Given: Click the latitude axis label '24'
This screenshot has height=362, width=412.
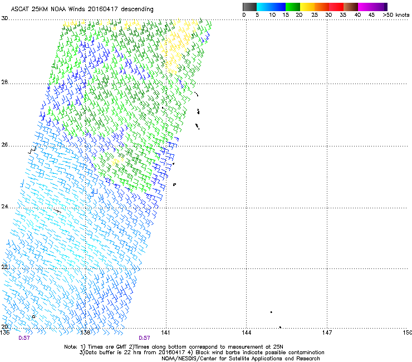Looking at the screenshot, I should (x=4, y=207).
